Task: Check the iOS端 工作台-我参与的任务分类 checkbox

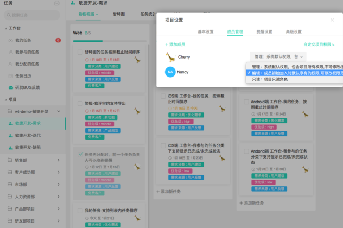Action: point(163,145)
